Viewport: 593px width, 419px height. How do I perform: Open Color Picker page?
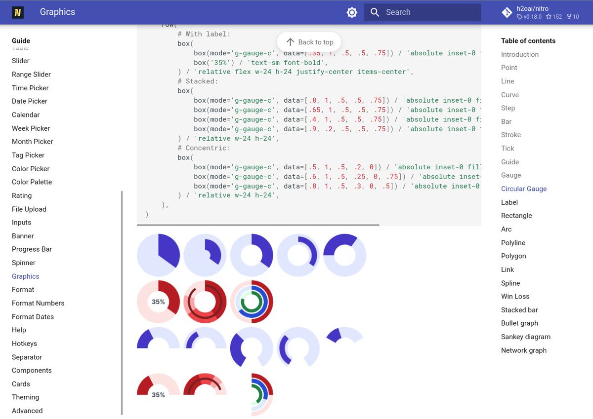coord(31,169)
